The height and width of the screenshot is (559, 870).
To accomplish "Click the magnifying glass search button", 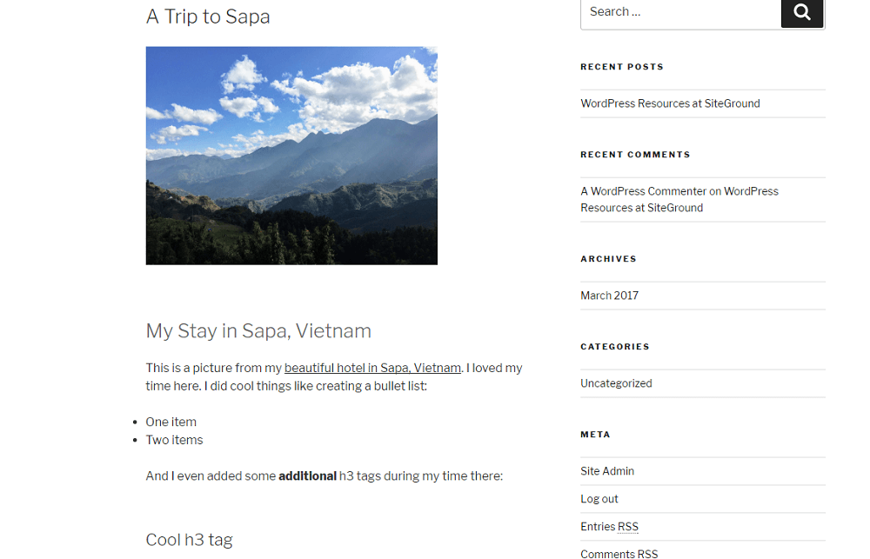I will coord(802,12).
